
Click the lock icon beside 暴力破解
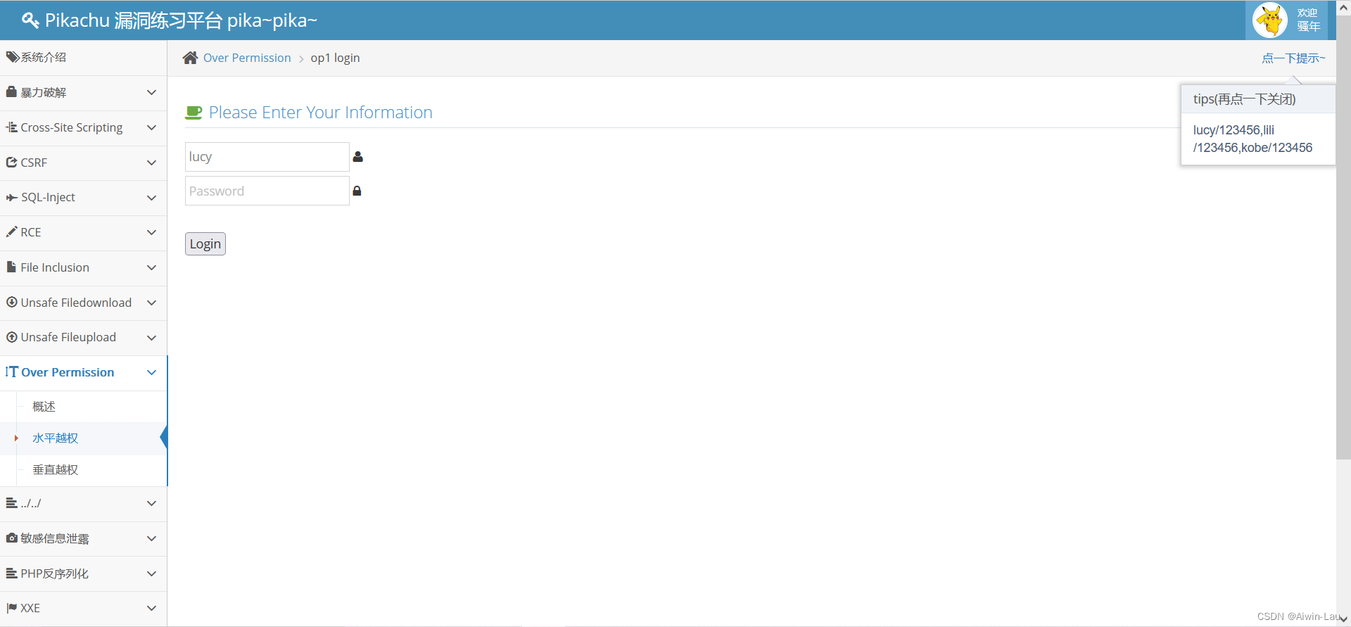(x=11, y=91)
